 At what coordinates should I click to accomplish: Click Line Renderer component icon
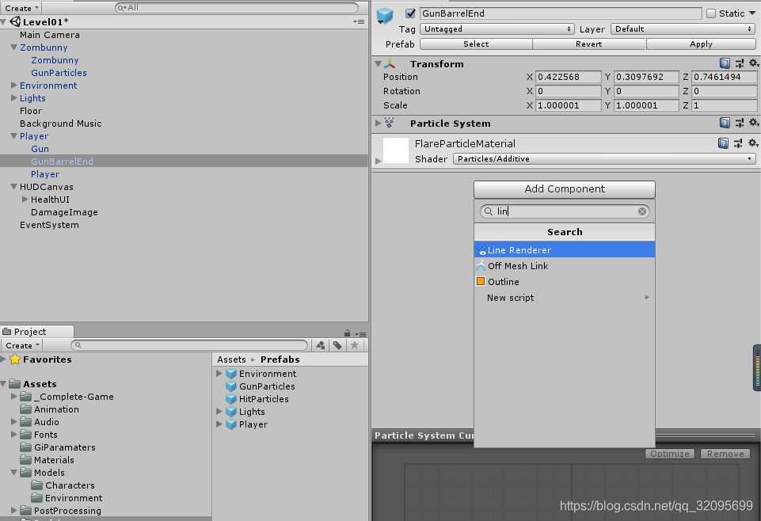click(481, 250)
